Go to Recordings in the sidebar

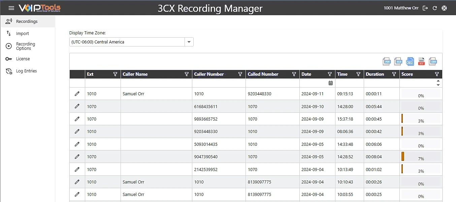pyautogui.click(x=27, y=21)
